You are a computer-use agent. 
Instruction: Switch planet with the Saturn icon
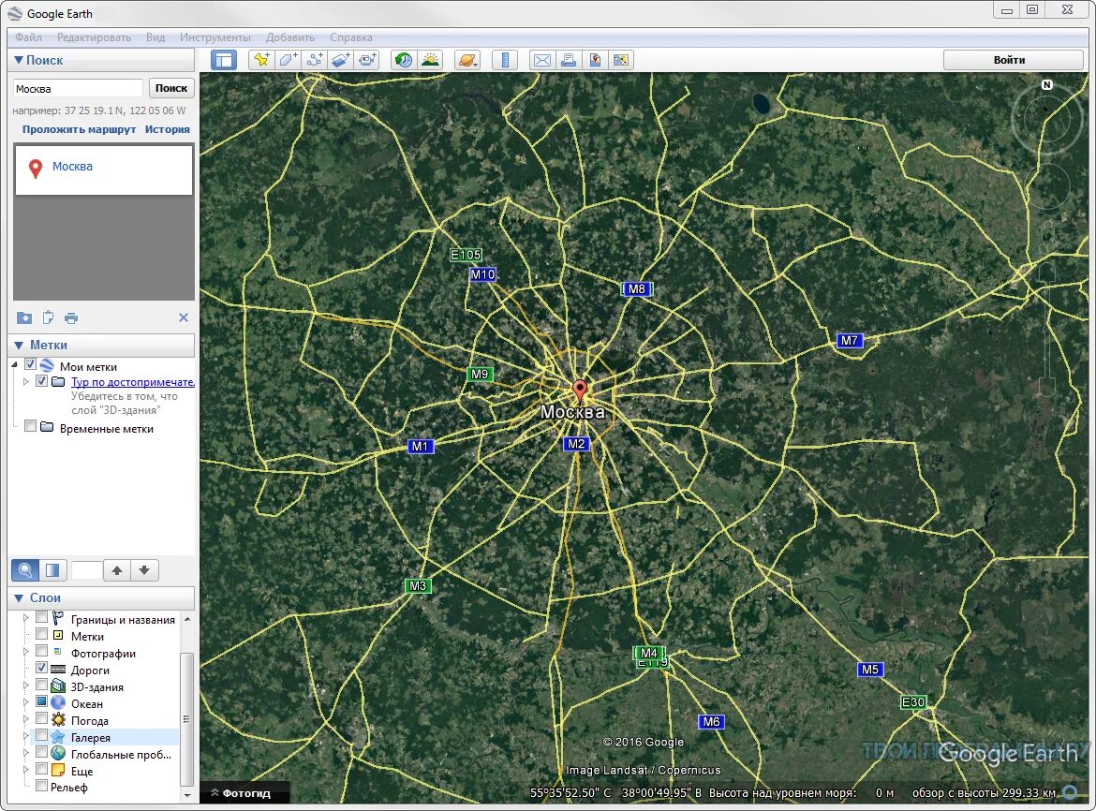coord(467,60)
